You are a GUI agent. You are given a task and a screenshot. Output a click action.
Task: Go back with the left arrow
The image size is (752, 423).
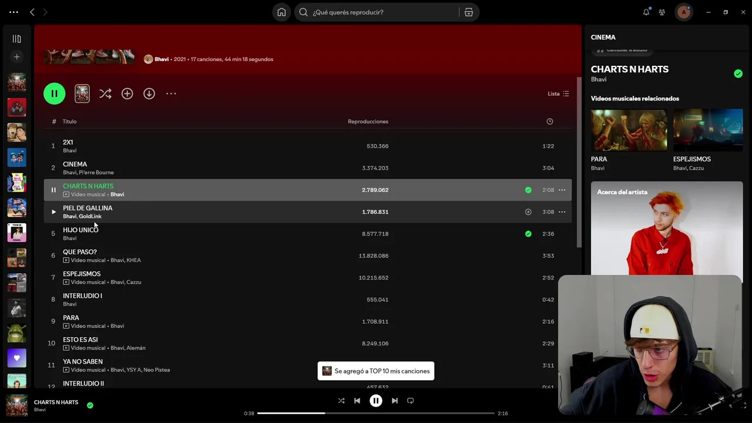click(x=32, y=12)
